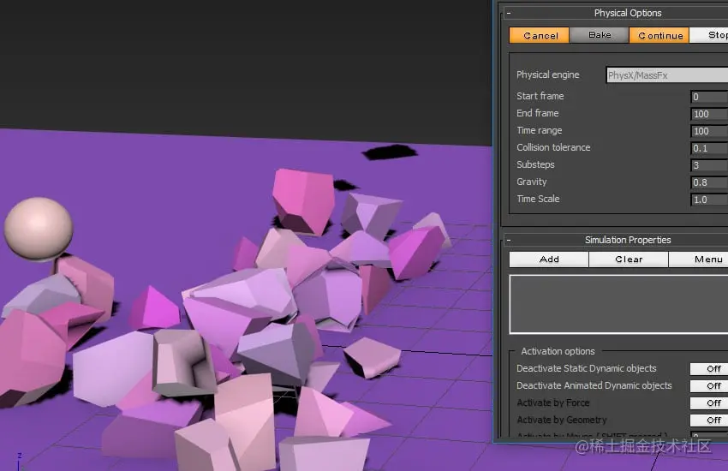Toggle Deactivate Static Dynamic objects

tap(709, 368)
